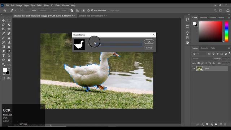231x130 pixels.
Task: Open the Image menu
Action: (19, 5)
